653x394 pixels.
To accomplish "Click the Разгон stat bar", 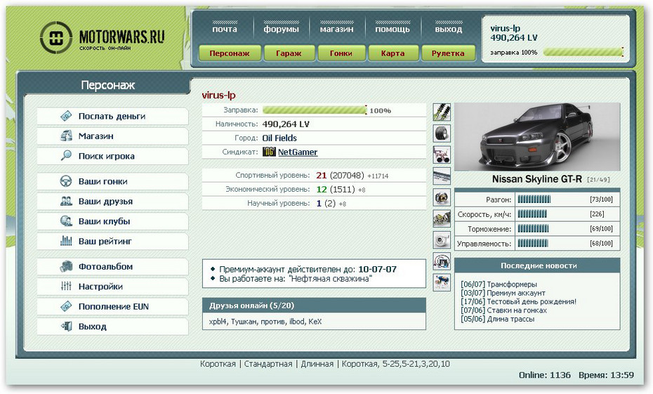I will pyautogui.click(x=534, y=199).
